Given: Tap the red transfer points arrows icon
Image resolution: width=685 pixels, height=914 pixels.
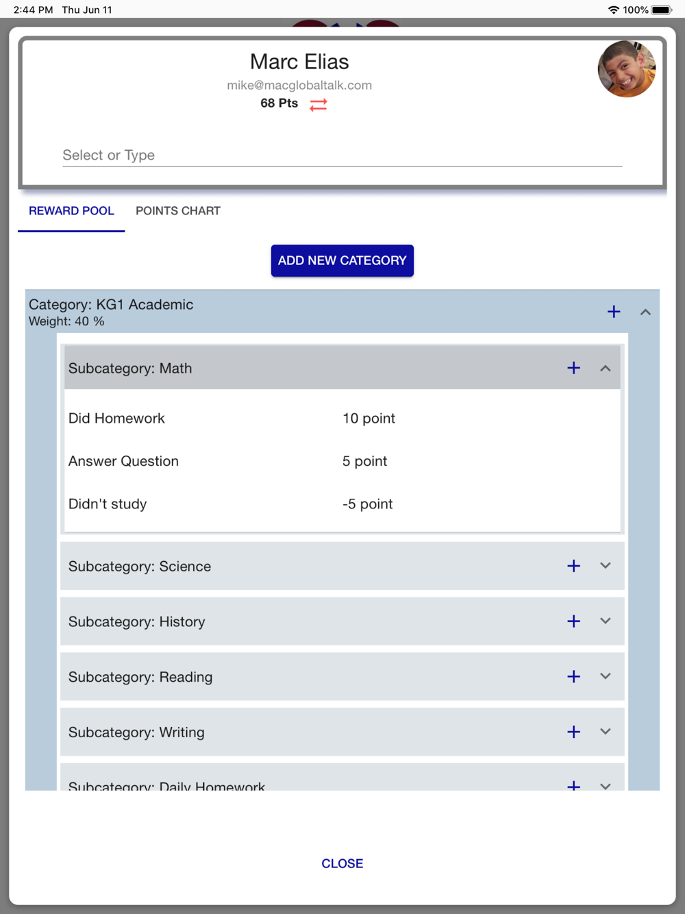Looking at the screenshot, I should pyautogui.click(x=319, y=104).
